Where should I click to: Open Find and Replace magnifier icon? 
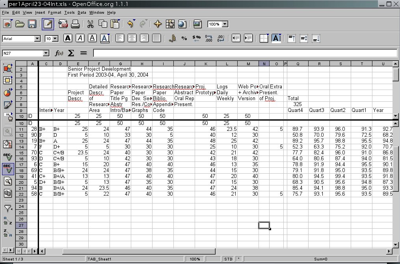[7, 181]
